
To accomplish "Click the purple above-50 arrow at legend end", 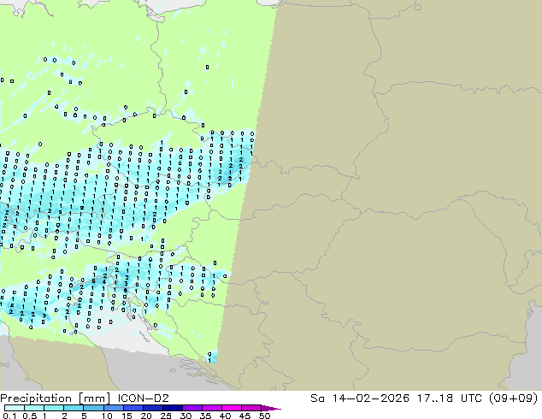I will click(271, 408).
